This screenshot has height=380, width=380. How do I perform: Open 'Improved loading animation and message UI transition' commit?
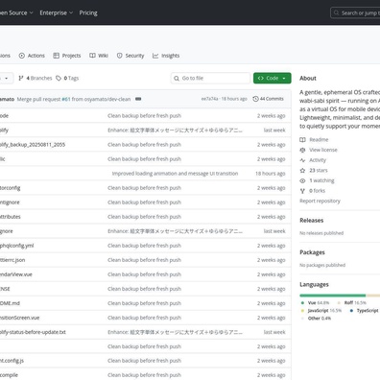175,174
